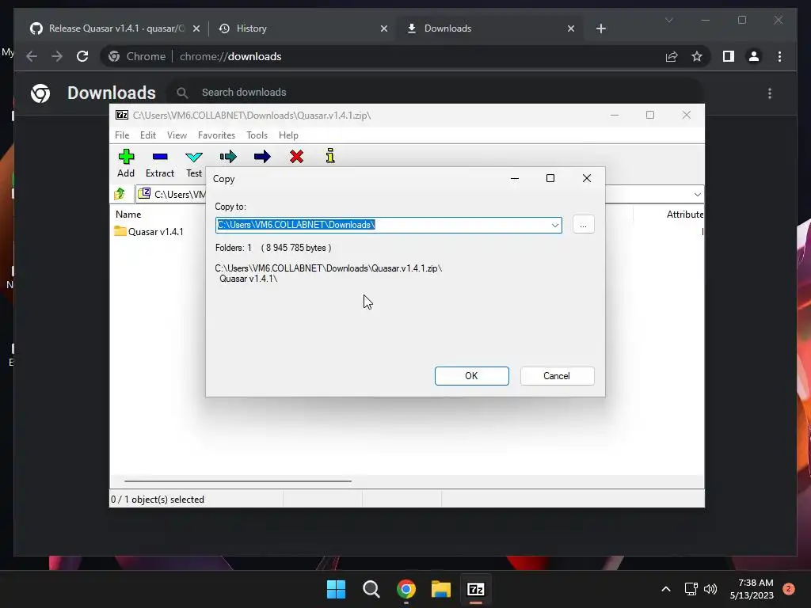
Task: Show hidden system tray icons
Action: [x=665, y=589]
